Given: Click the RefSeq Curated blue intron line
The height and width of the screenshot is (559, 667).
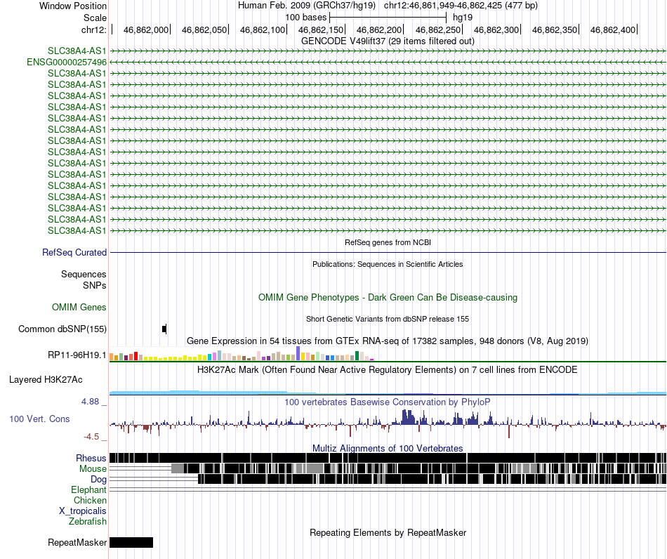Looking at the screenshot, I should point(388,253).
